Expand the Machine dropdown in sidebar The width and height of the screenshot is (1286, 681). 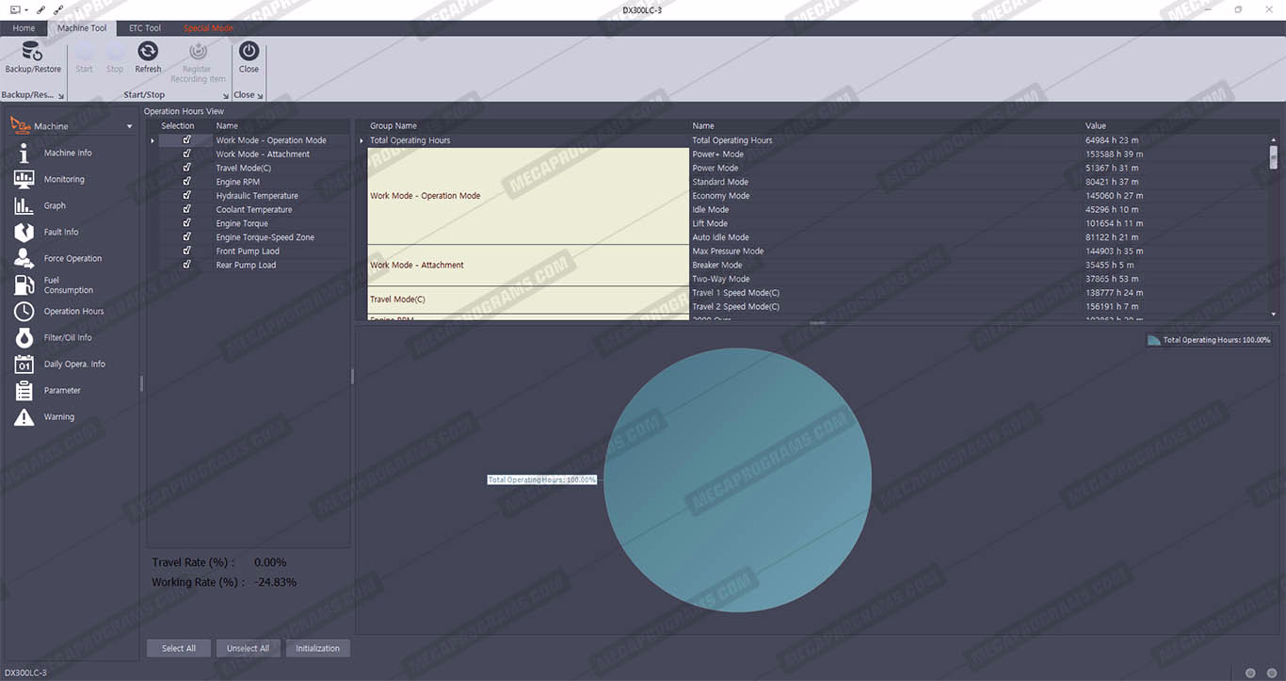(x=130, y=126)
